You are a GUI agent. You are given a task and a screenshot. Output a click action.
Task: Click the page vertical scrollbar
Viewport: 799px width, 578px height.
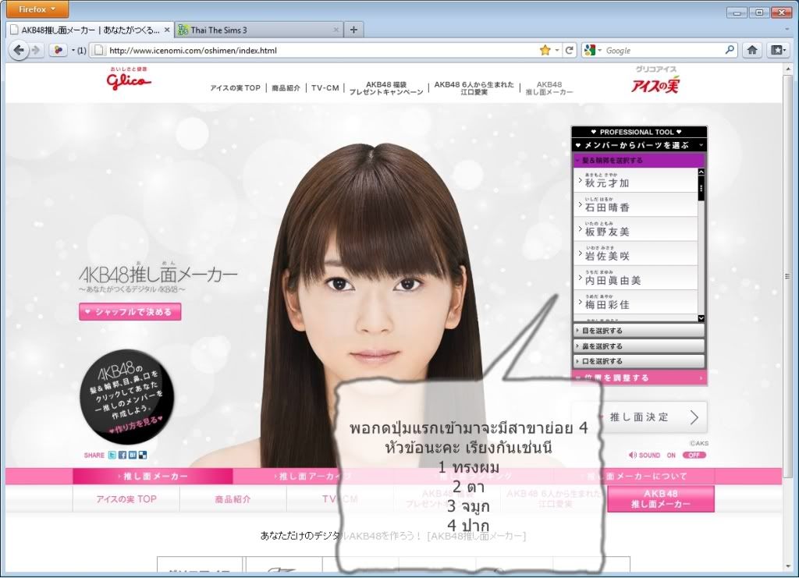coord(787,275)
